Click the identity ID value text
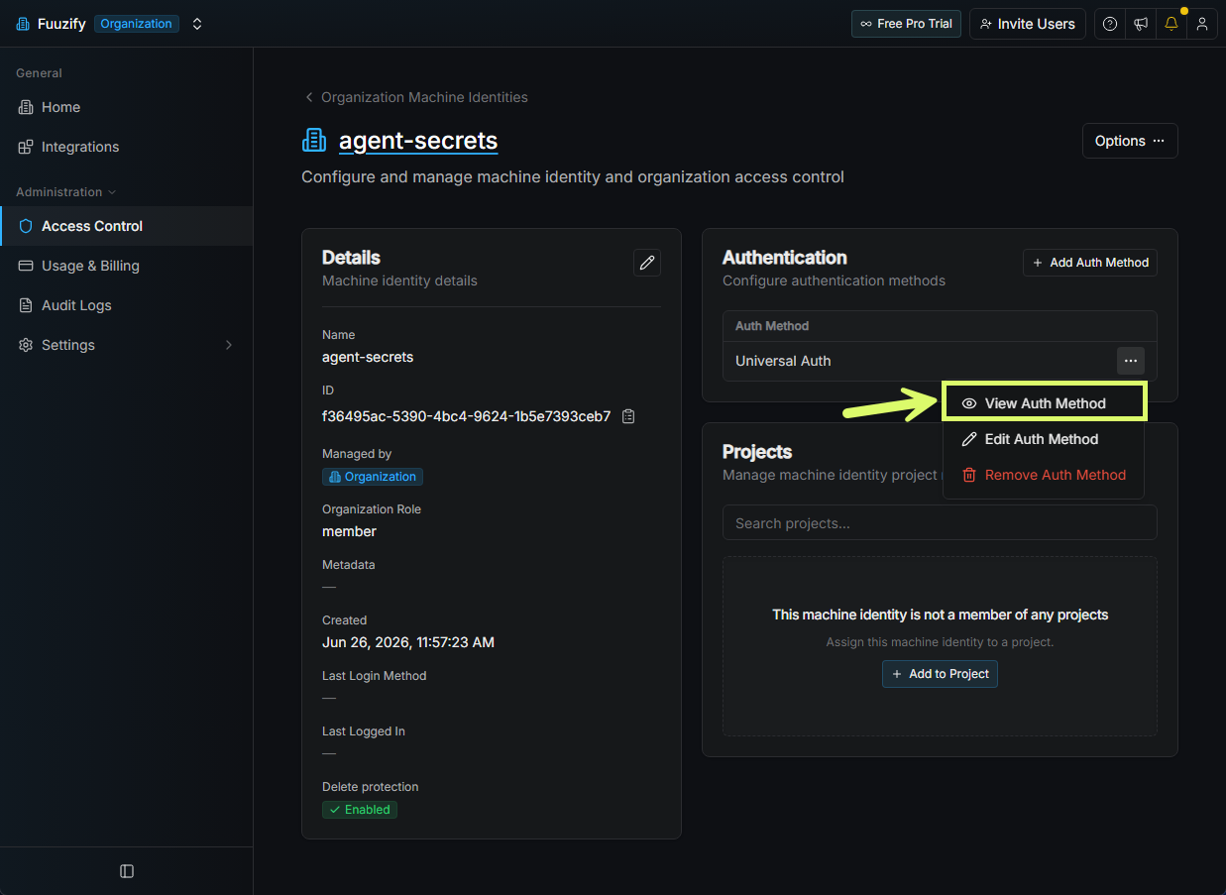 click(x=467, y=416)
